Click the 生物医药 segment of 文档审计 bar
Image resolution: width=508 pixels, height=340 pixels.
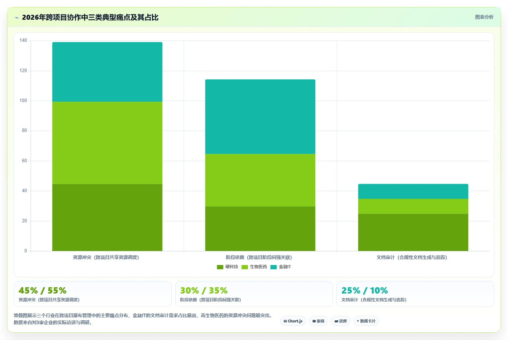(413, 207)
